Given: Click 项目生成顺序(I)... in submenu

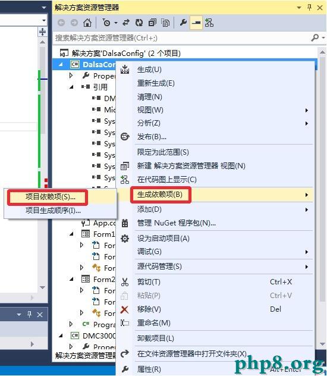Looking at the screenshot, I should 61,211.
